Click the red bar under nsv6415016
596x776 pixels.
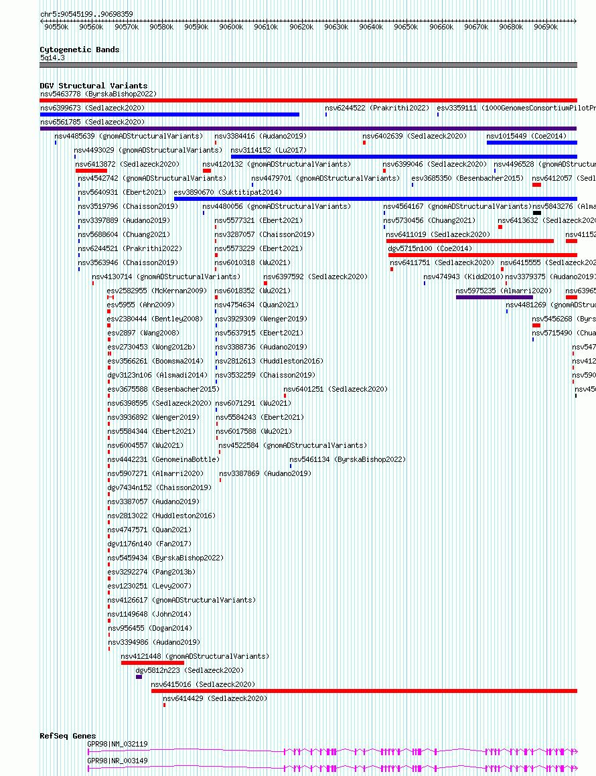[x=364, y=691]
